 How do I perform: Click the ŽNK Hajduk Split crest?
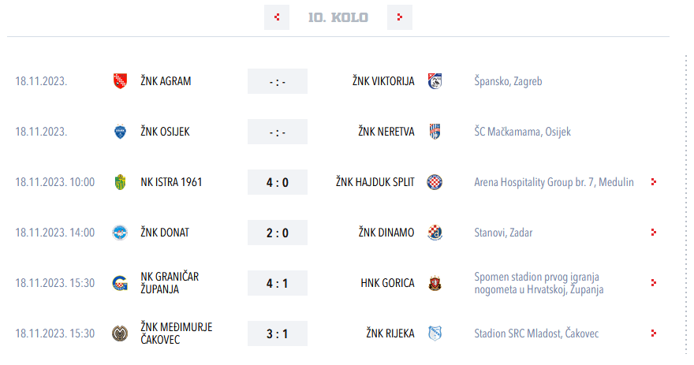[x=435, y=182]
